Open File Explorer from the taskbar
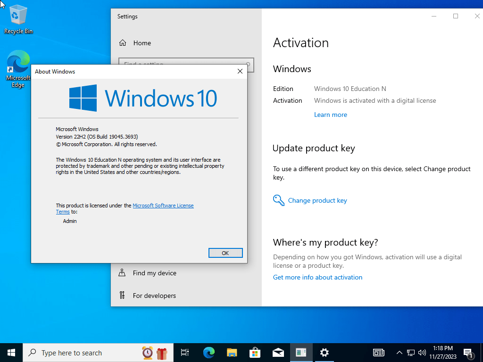This screenshot has height=362, width=483. tap(232, 353)
